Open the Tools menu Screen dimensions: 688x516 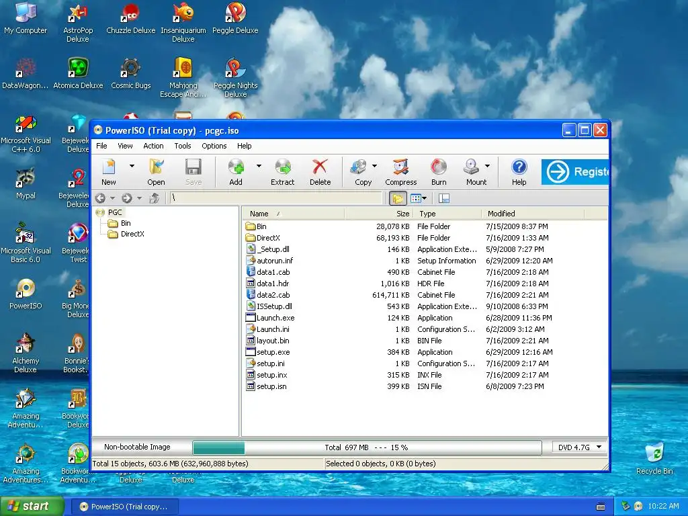pyautogui.click(x=183, y=146)
